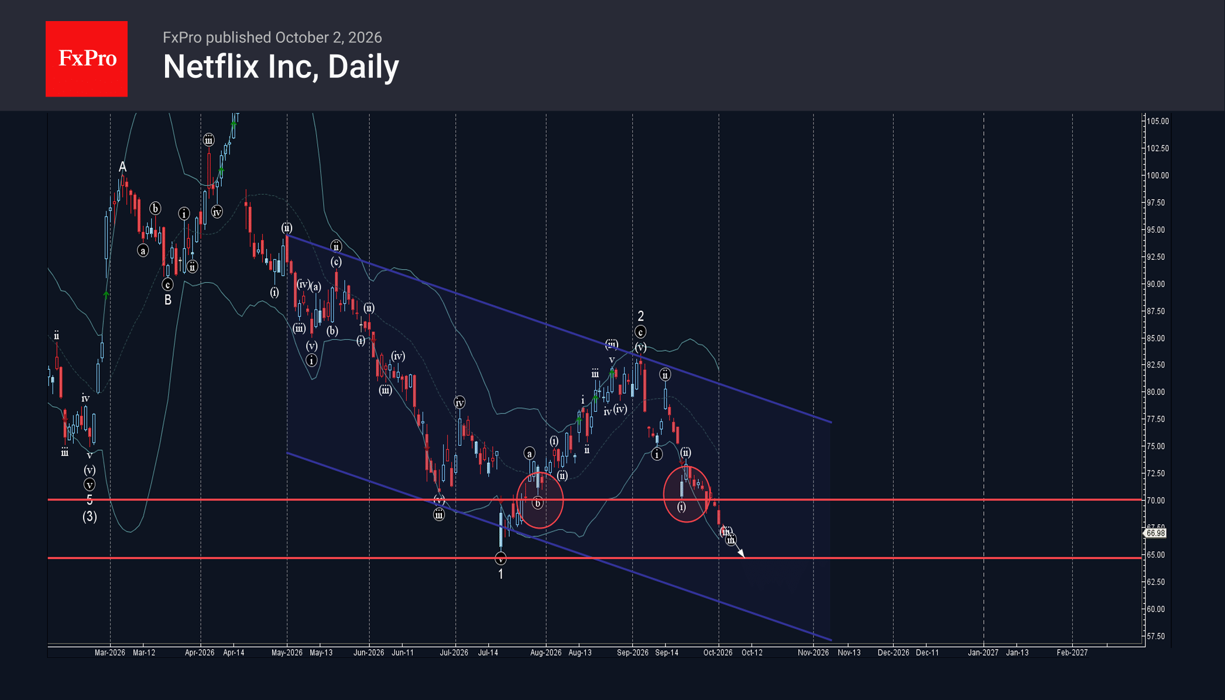
Task: Click the 57.50 price axis label
Action: (1156, 636)
